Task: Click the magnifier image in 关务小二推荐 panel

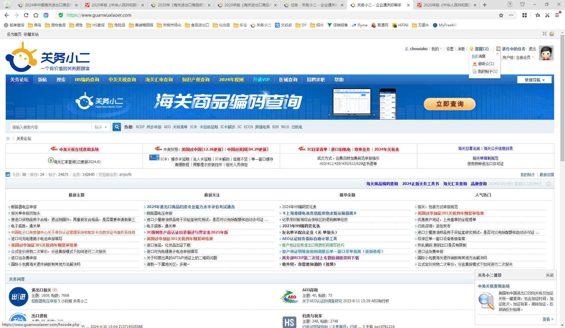Action: pos(487,301)
